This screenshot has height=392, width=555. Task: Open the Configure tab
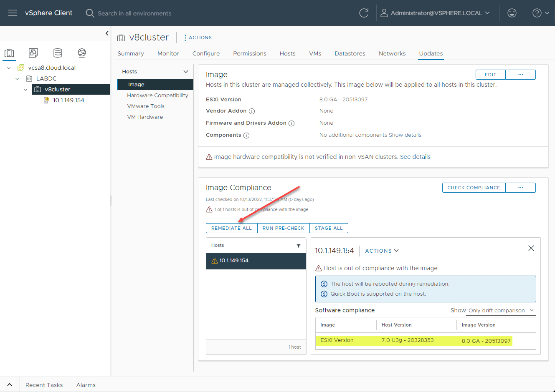coord(206,53)
